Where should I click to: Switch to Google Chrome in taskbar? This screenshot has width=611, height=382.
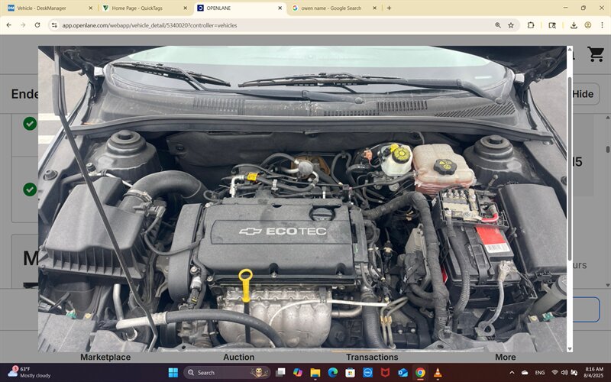(420, 373)
